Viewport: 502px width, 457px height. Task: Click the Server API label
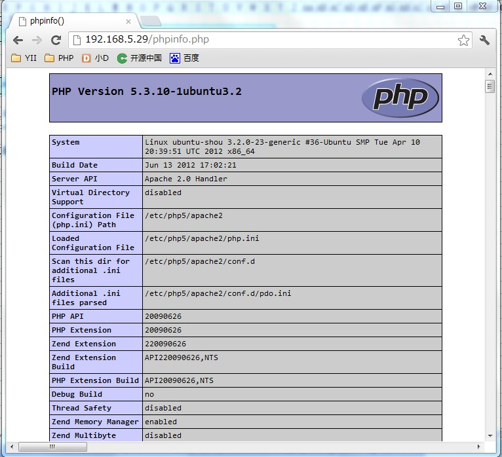click(75, 179)
